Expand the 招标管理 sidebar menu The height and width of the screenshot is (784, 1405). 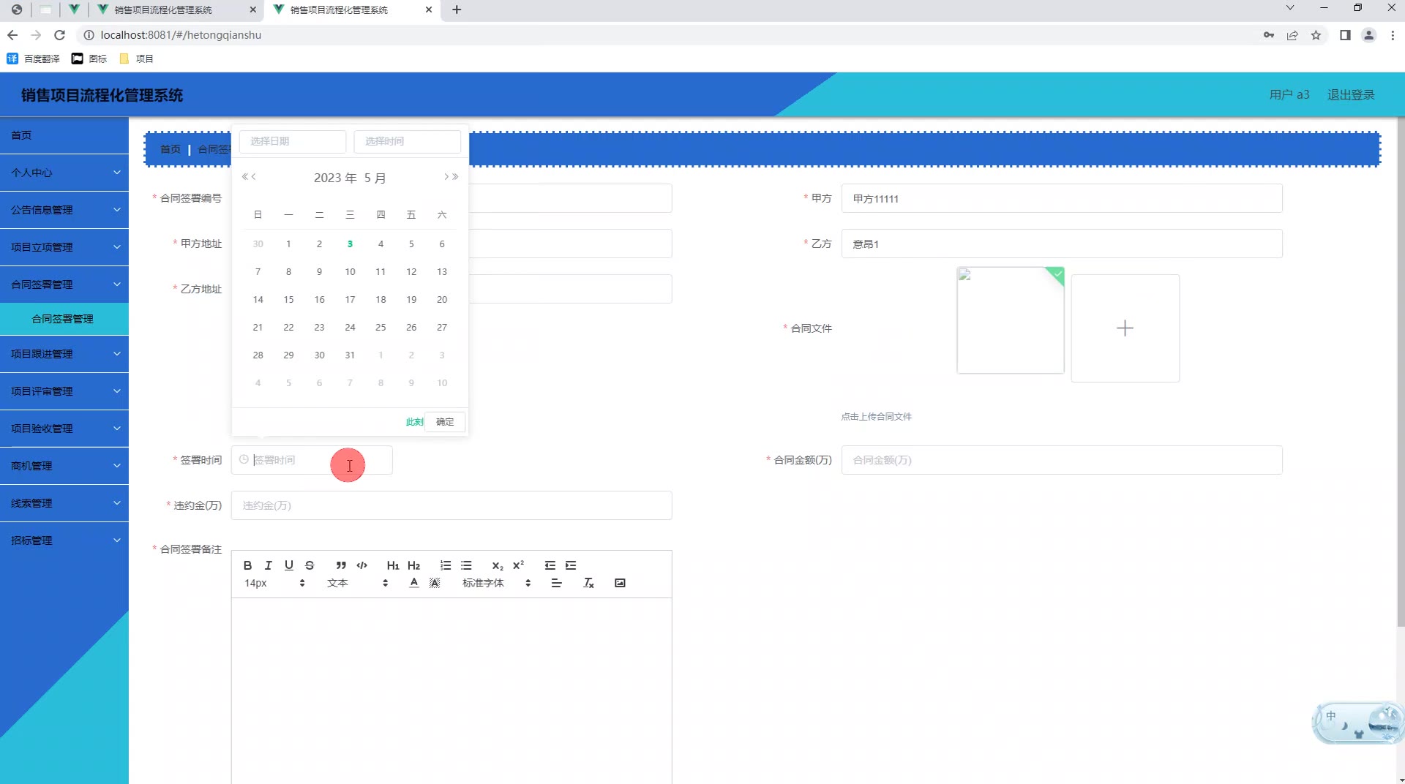coord(64,540)
